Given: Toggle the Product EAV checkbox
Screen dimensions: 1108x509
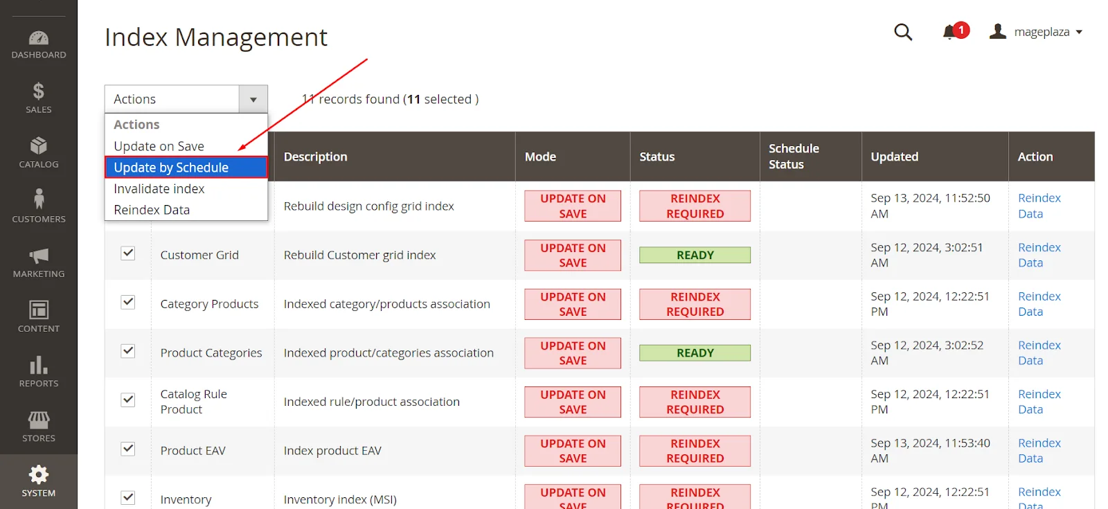Looking at the screenshot, I should 128,449.
